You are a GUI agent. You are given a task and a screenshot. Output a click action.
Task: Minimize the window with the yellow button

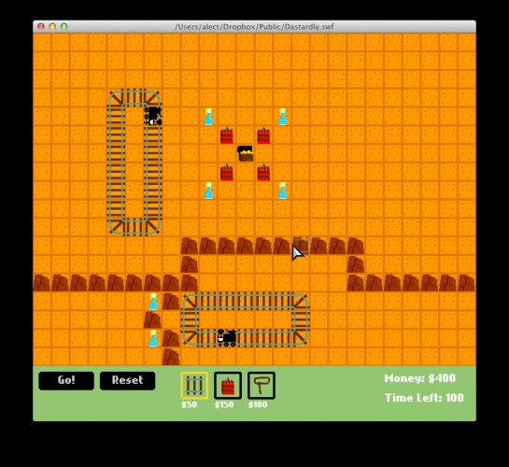coord(52,26)
